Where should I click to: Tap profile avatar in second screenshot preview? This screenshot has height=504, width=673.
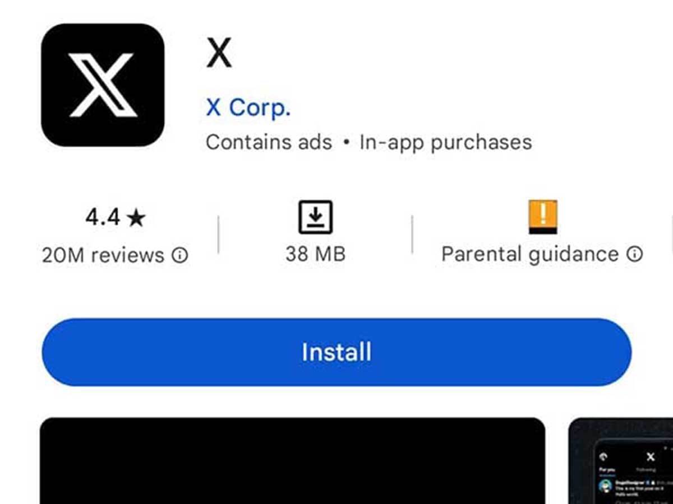605,485
